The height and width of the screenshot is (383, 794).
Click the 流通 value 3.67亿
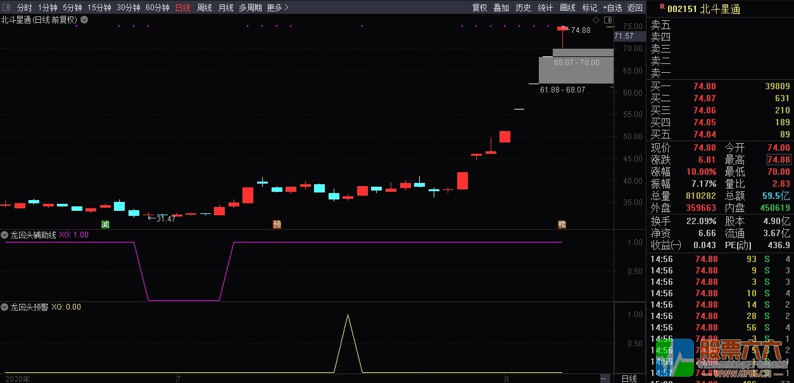(x=777, y=233)
